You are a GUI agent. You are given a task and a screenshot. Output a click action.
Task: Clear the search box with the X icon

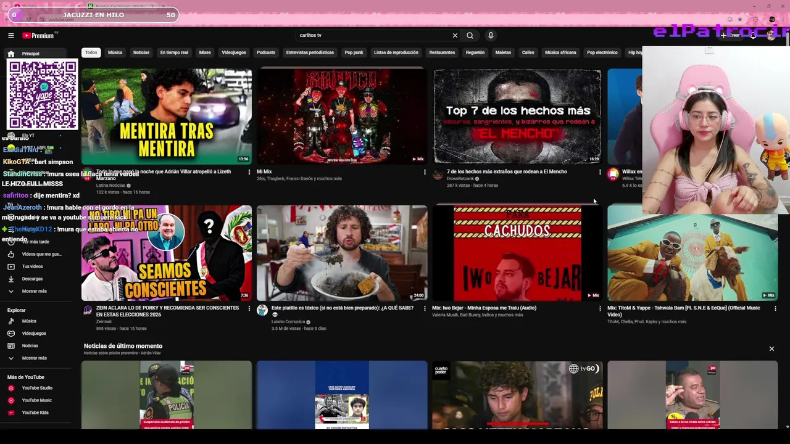click(455, 36)
